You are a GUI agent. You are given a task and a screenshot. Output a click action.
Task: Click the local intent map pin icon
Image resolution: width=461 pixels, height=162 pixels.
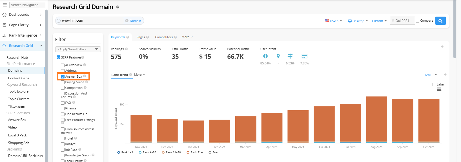coord(278,56)
